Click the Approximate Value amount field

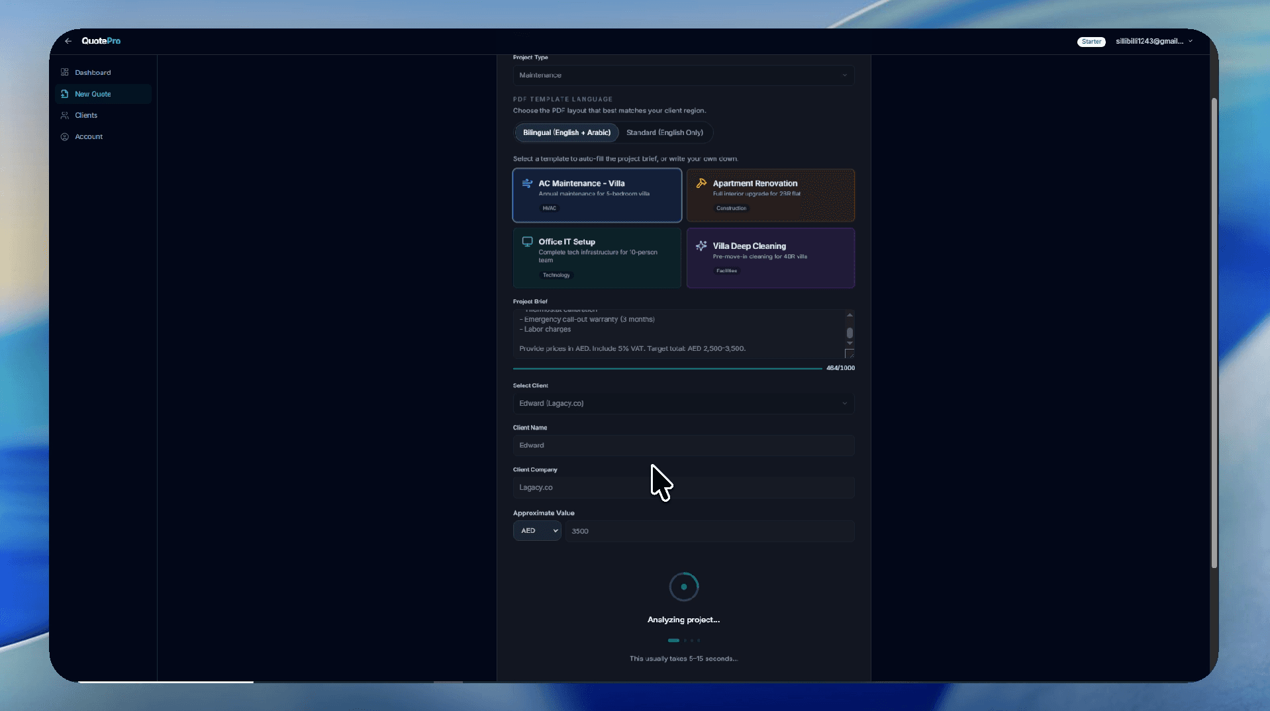(710, 531)
